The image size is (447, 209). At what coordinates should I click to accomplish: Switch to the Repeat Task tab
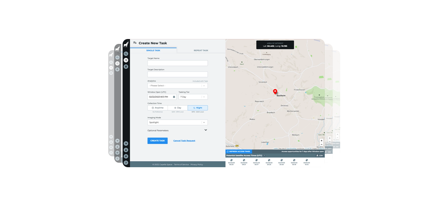[x=201, y=51]
